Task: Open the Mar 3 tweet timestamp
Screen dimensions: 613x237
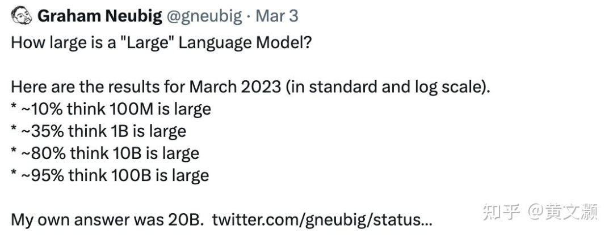Action: (x=277, y=16)
